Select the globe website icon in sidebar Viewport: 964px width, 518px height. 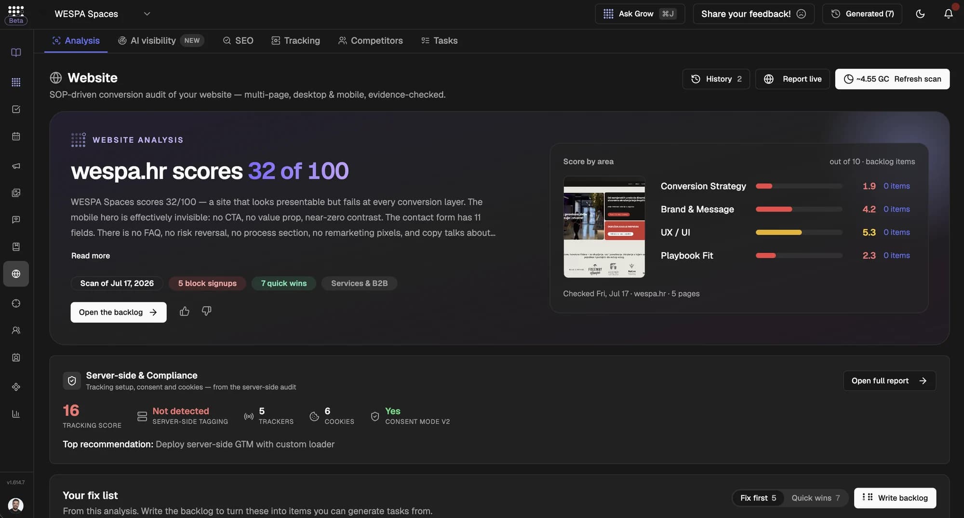tap(16, 274)
